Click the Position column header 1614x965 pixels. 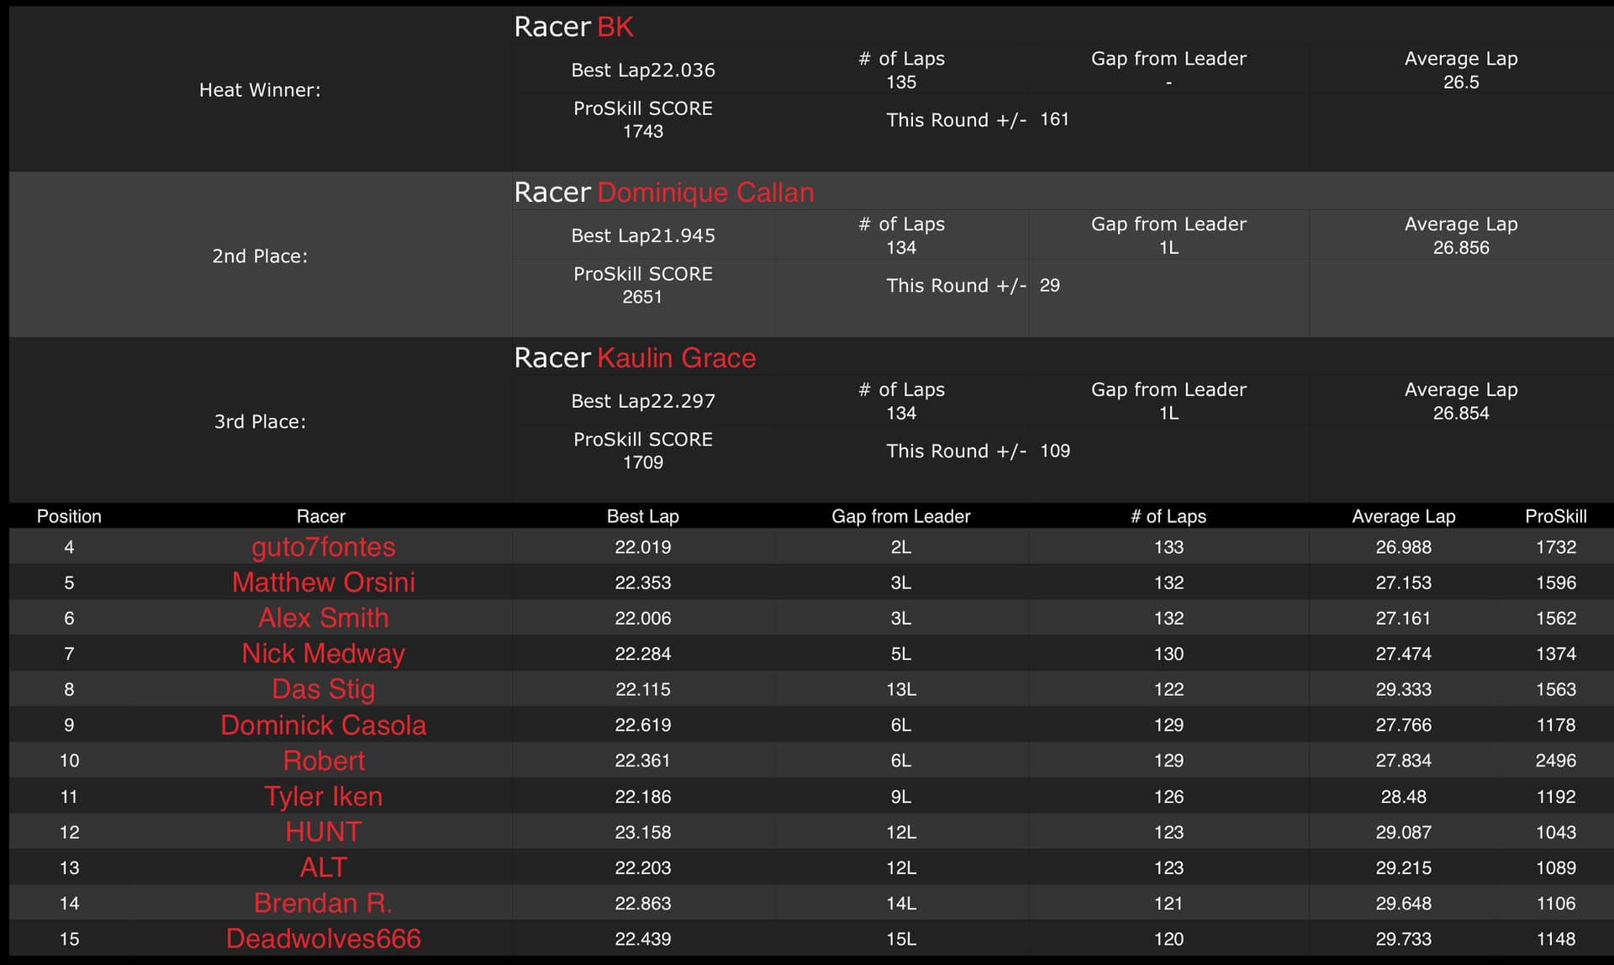point(69,516)
